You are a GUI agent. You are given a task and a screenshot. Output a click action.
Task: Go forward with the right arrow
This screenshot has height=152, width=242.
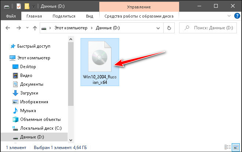pyautogui.click(x=19, y=28)
